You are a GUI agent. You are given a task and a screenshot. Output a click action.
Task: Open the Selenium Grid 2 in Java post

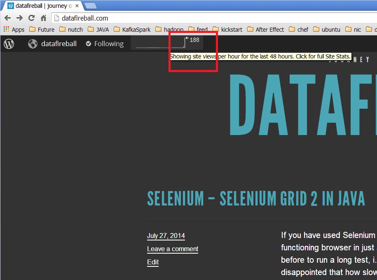coord(256,199)
